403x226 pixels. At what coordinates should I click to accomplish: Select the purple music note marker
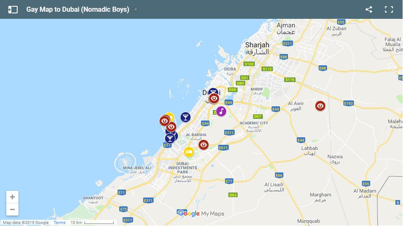point(221,111)
